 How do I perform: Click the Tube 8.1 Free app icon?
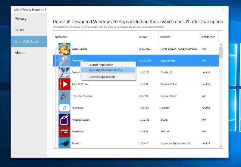(x=64, y=84)
